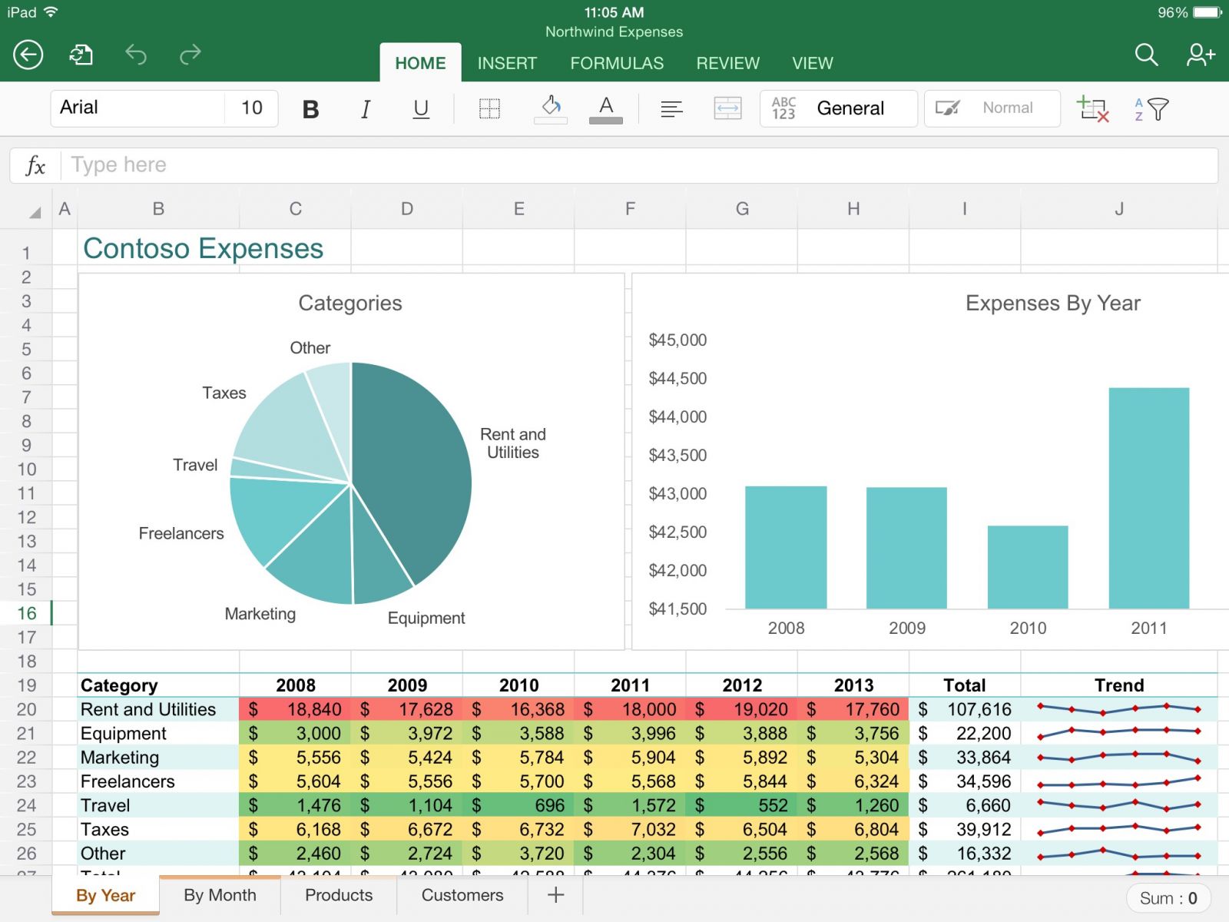The image size is (1229, 922).
Task: Select the Total header cell
Action: (x=965, y=685)
